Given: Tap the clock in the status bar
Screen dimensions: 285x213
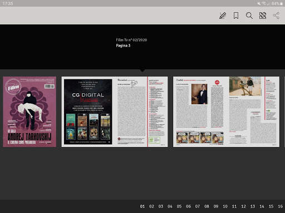Looking at the screenshot, I should click(8, 3).
